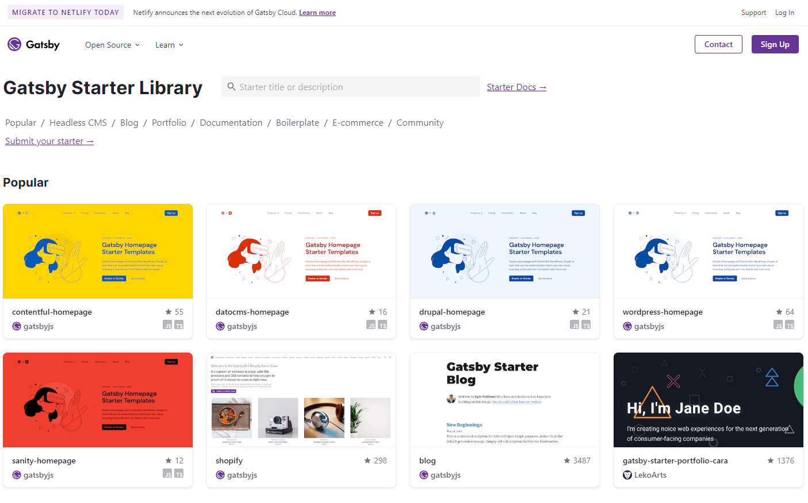This screenshot has height=503, width=808.
Task: Focus the starter title search field
Action: (x=351, y=87)
